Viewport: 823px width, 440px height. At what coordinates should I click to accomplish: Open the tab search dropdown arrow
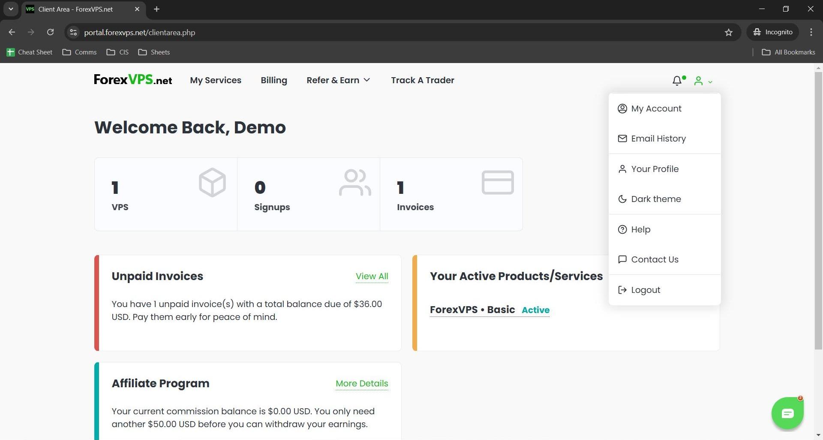(11, 9)
